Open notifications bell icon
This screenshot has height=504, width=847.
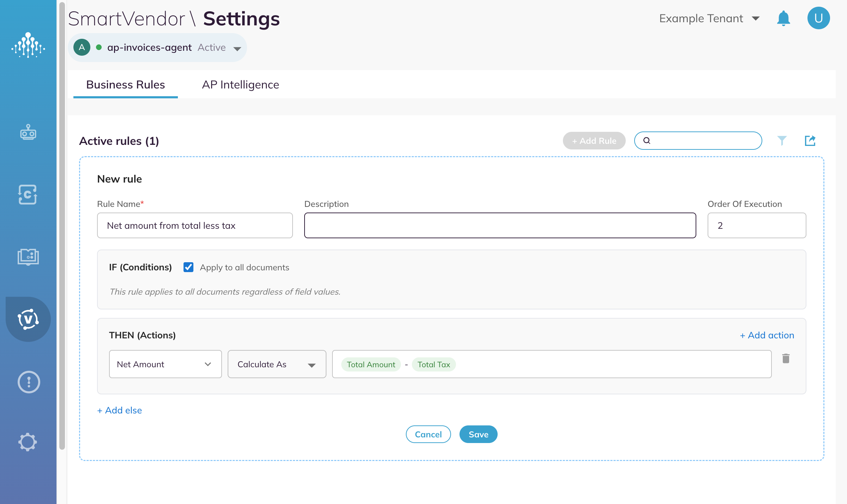point(783,18)
